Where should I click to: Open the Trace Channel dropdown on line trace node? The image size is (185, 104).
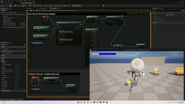click(x=66, y=32)
